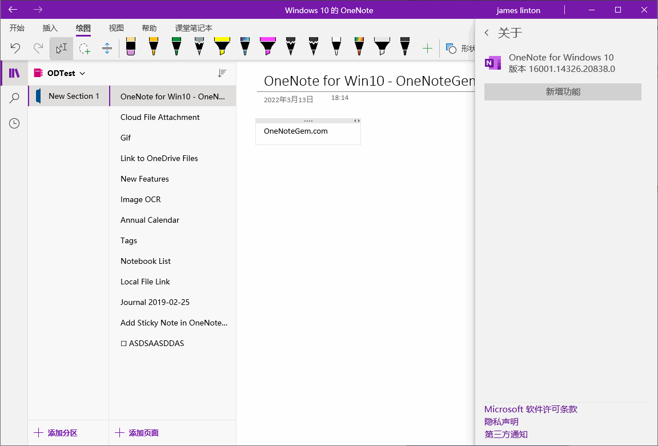Open the Link to OneDrive Files page
658x446 pixels.
point(172,158)
